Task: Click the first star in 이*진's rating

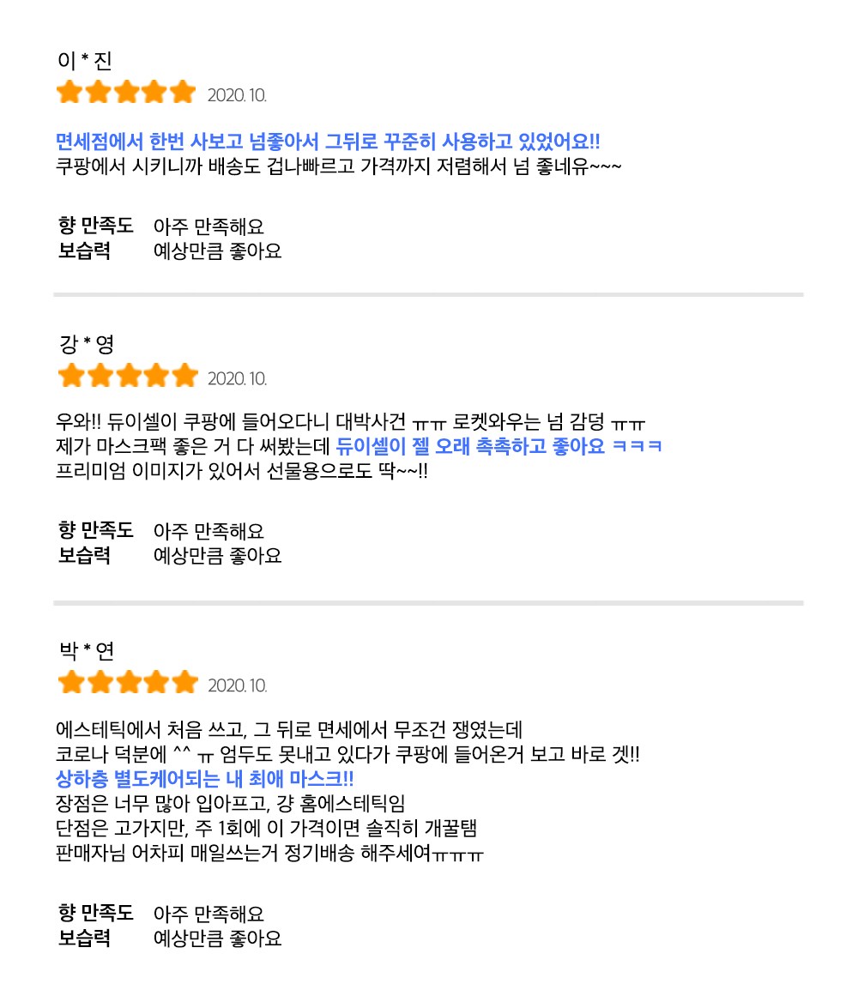Action: pyautogui.click(x=69, y=93)
